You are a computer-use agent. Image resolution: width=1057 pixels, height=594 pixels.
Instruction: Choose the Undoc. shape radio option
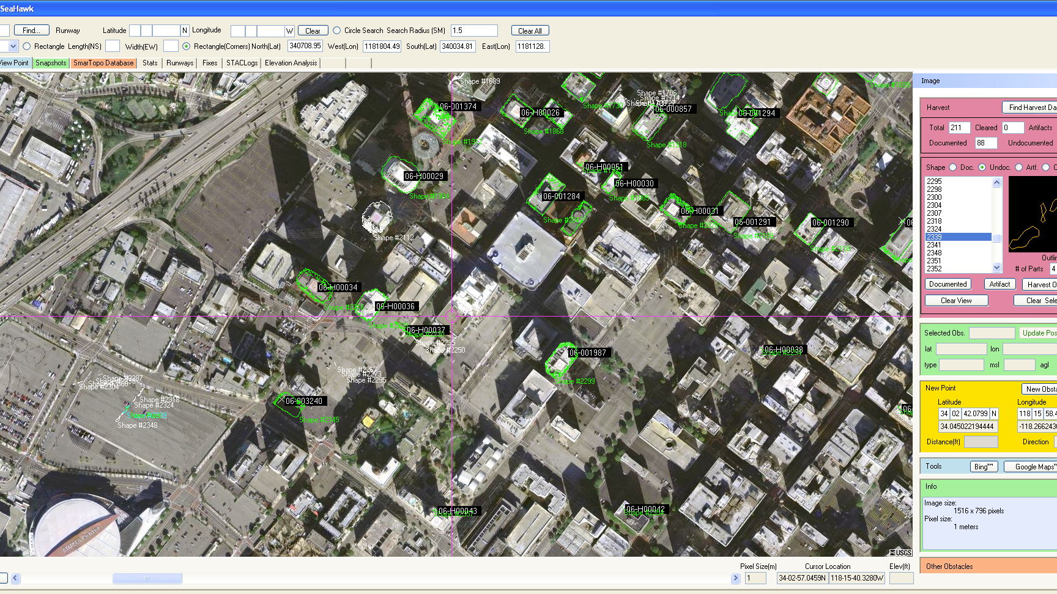click(x=982, y=167)
